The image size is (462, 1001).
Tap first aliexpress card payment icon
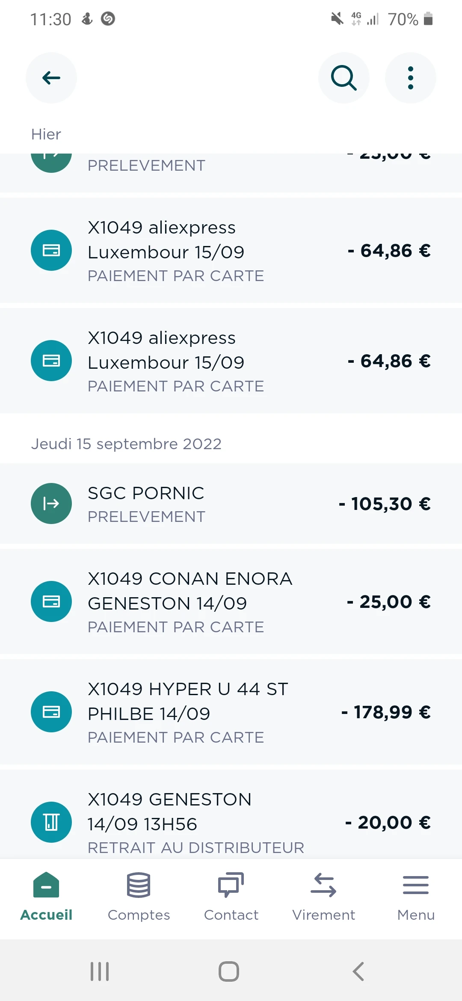click(51, 250)
